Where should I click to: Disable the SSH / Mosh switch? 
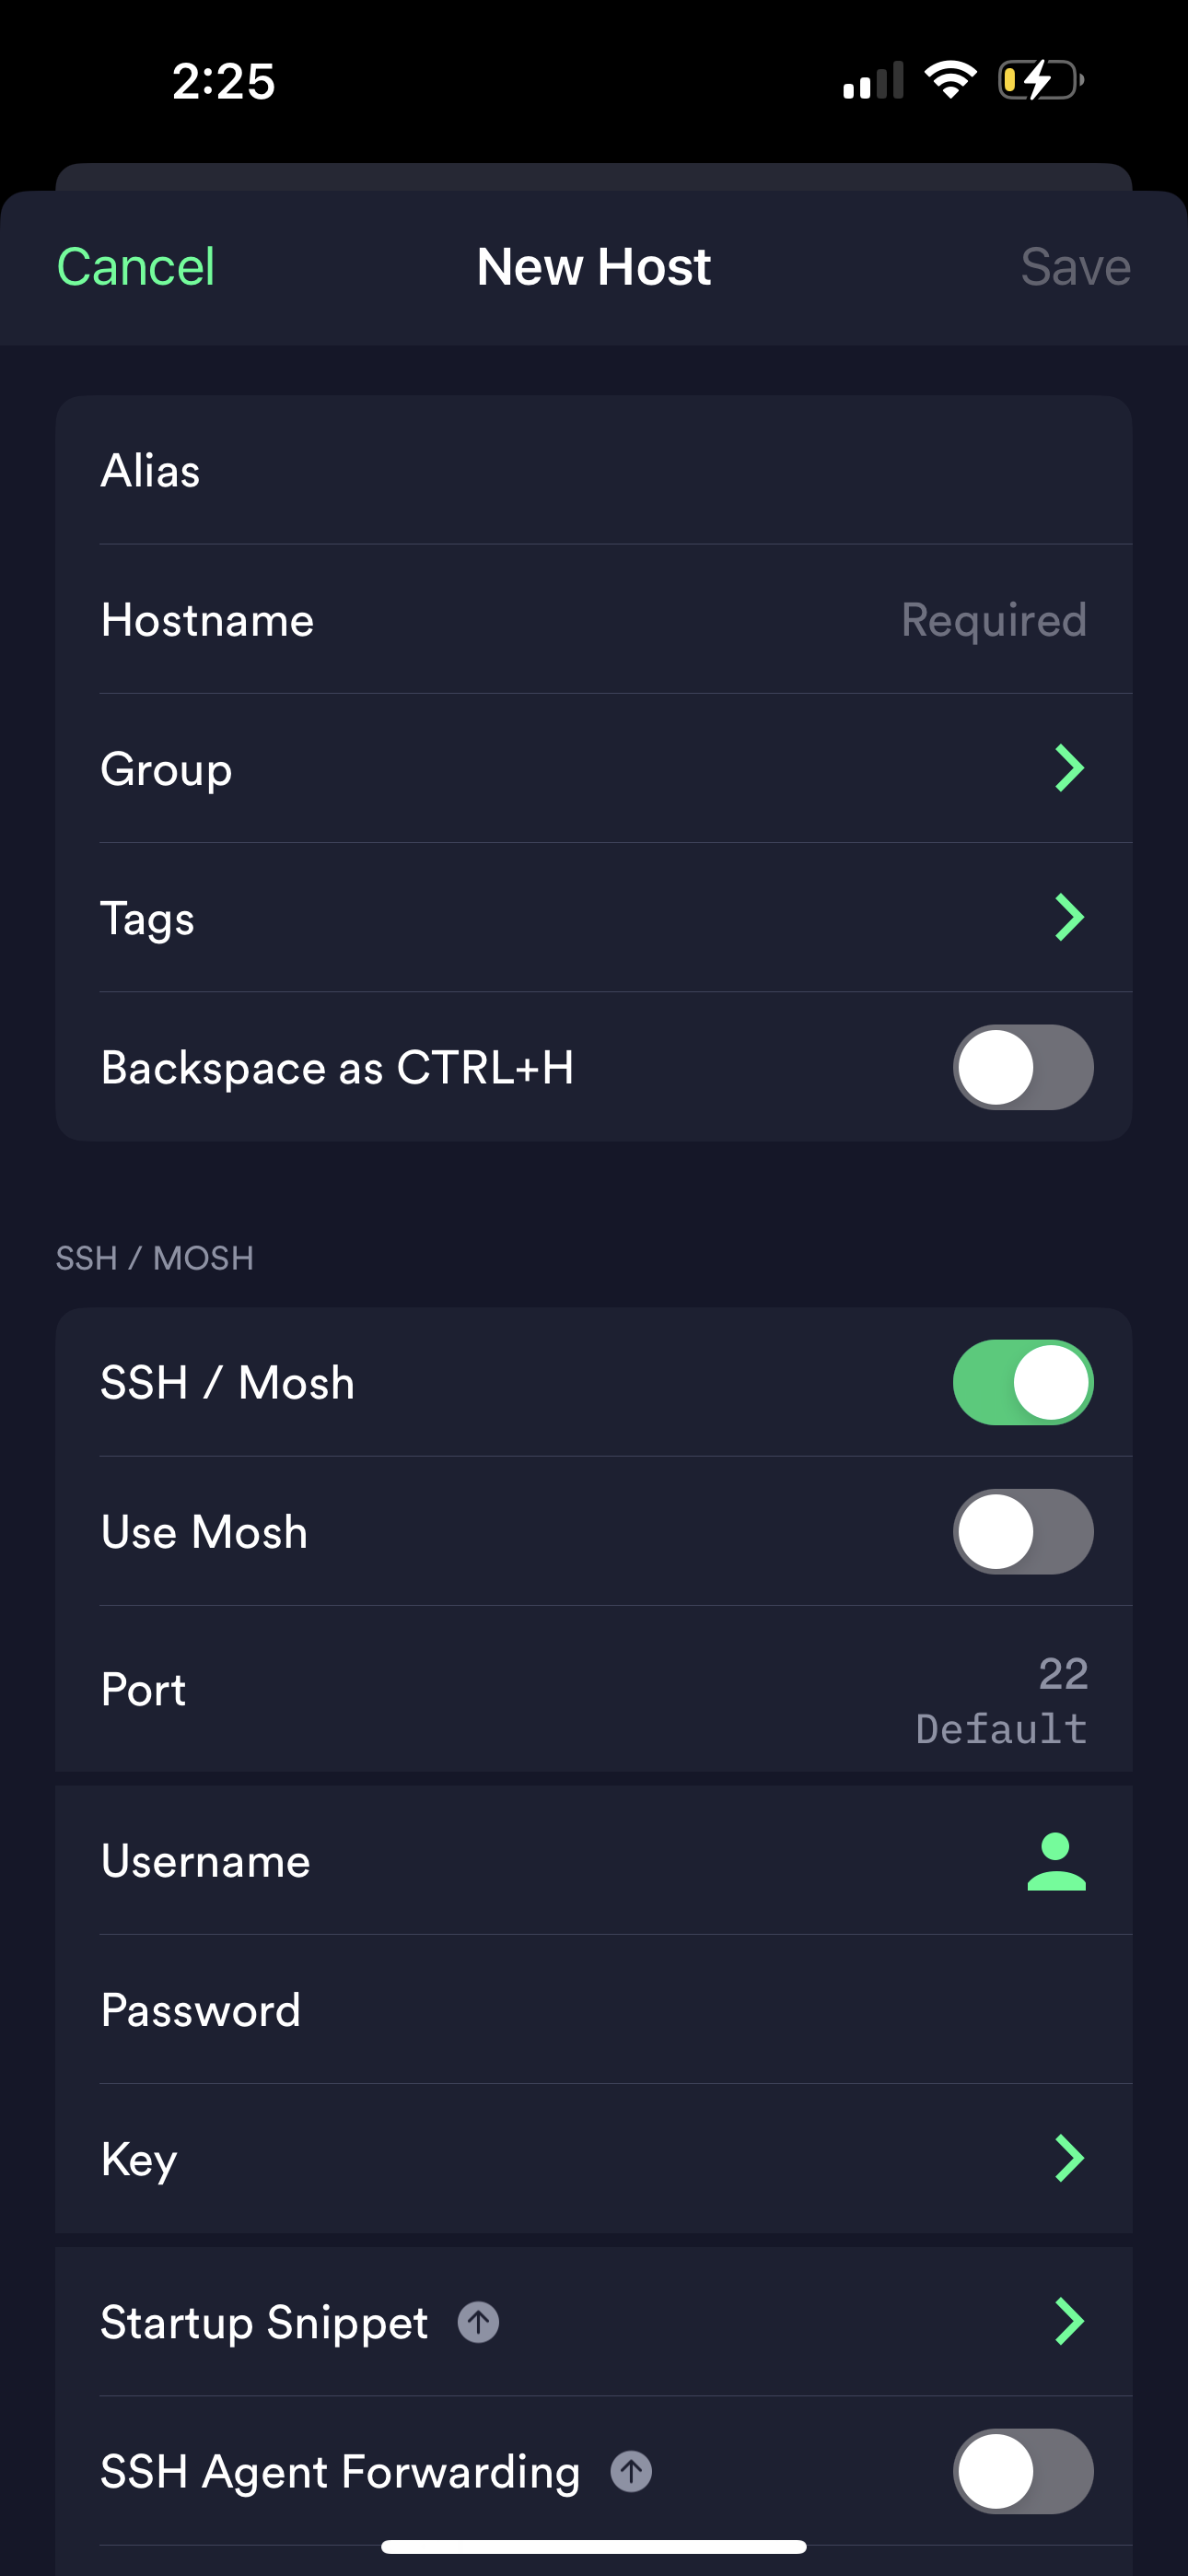point(1022,1382)
